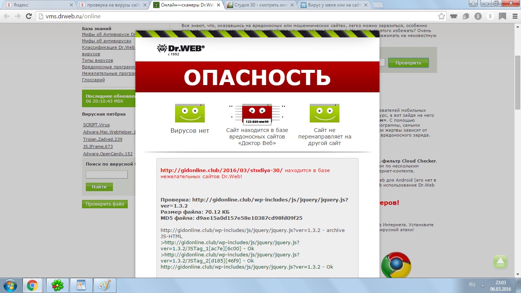Open 'Мифы об Антивирусе Dr' link
This screenshot has width=521, height=293.
[x=109, y=35]
